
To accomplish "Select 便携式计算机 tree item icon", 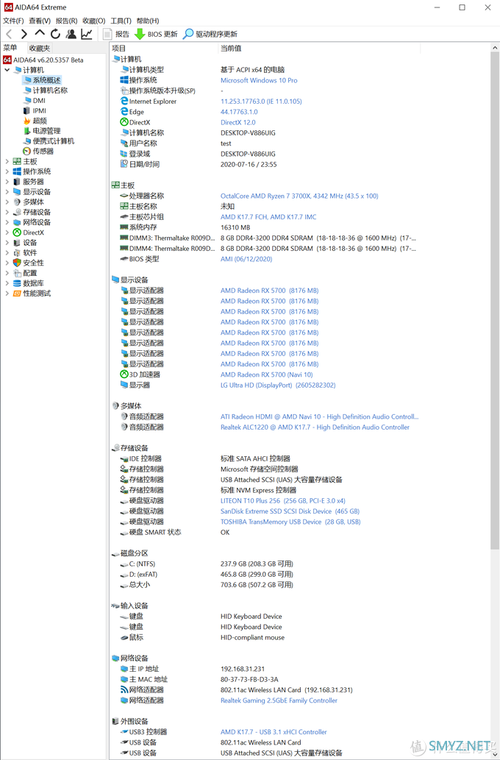I will tap(27, 141).
